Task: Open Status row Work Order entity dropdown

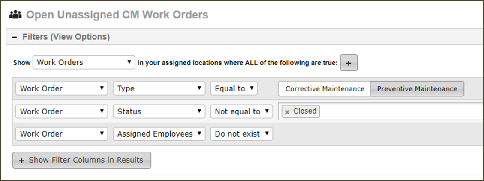Action: pos(62,111)
